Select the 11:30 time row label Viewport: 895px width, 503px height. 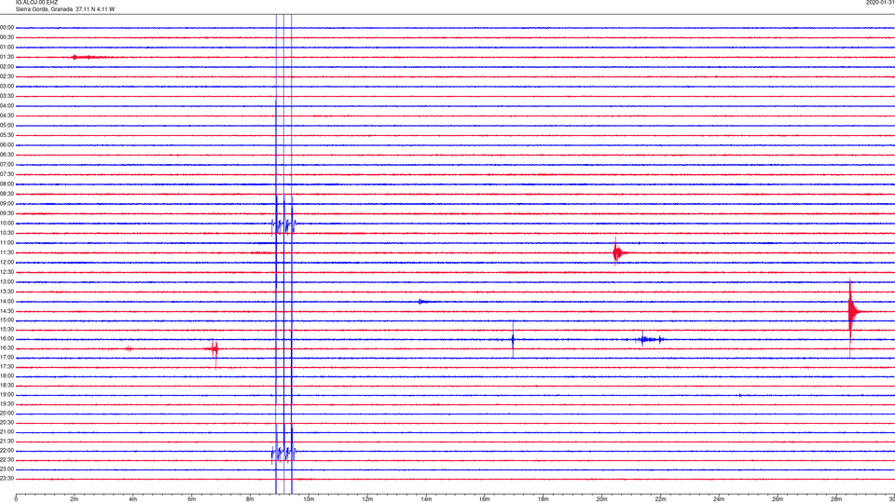click(7, 252)
